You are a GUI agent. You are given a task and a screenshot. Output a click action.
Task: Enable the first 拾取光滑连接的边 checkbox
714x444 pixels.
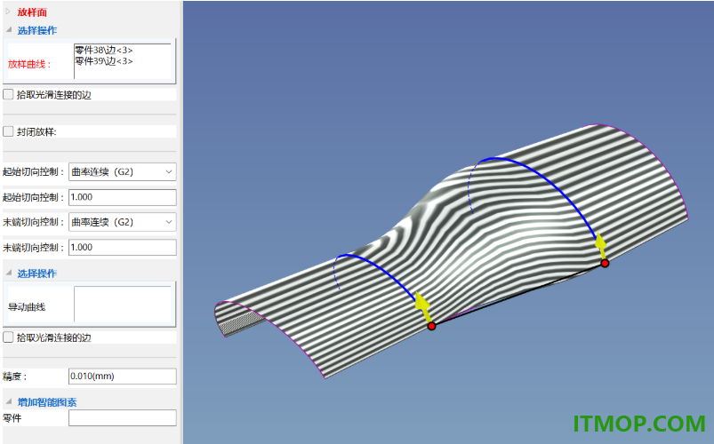[x=8, y=95]
